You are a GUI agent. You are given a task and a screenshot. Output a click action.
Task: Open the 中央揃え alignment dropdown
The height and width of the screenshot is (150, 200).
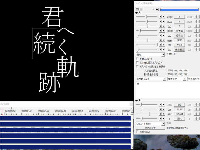tap(194, 79)
